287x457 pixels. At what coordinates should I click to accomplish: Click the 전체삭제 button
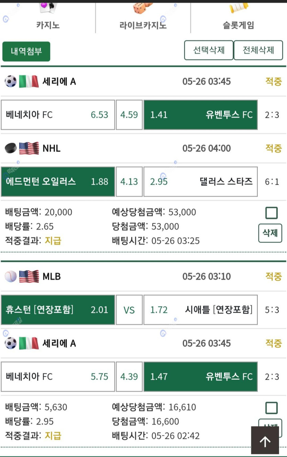[258, 50]
